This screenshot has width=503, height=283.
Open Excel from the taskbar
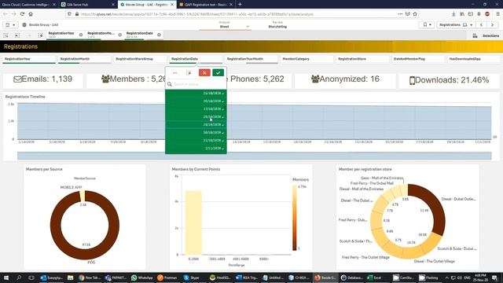coord(375,277)
